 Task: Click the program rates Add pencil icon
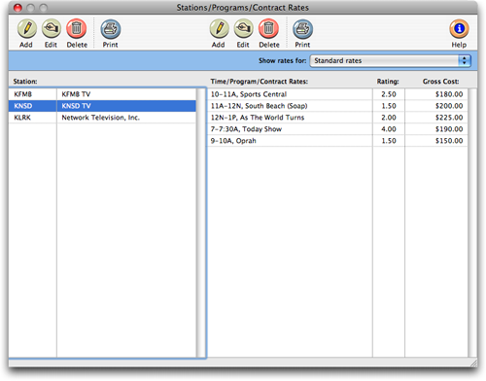220,29
